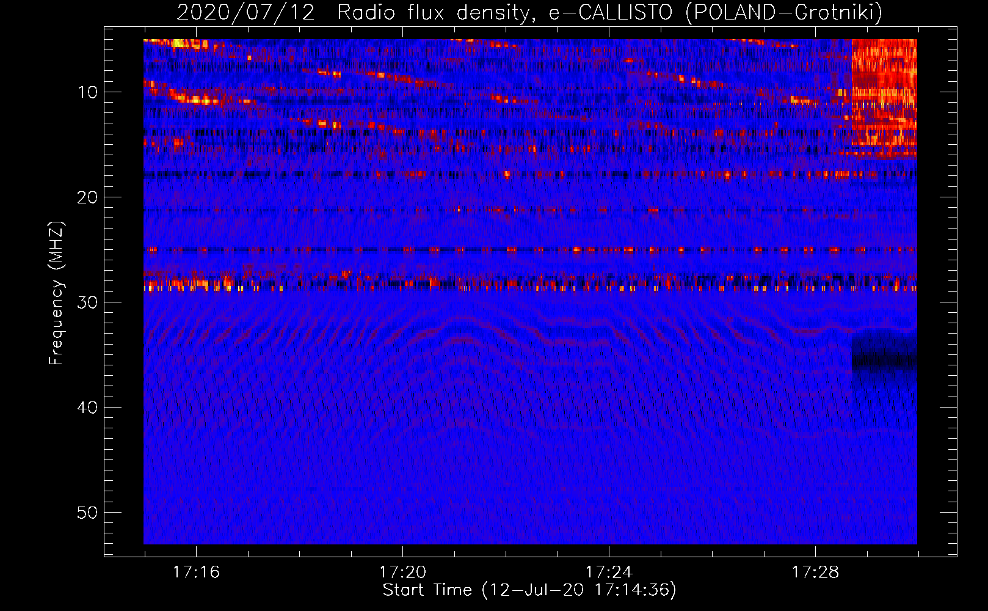Click the date "2020/07/12" in the title
This screenshot has width=988, height=611.
point(245,12)
